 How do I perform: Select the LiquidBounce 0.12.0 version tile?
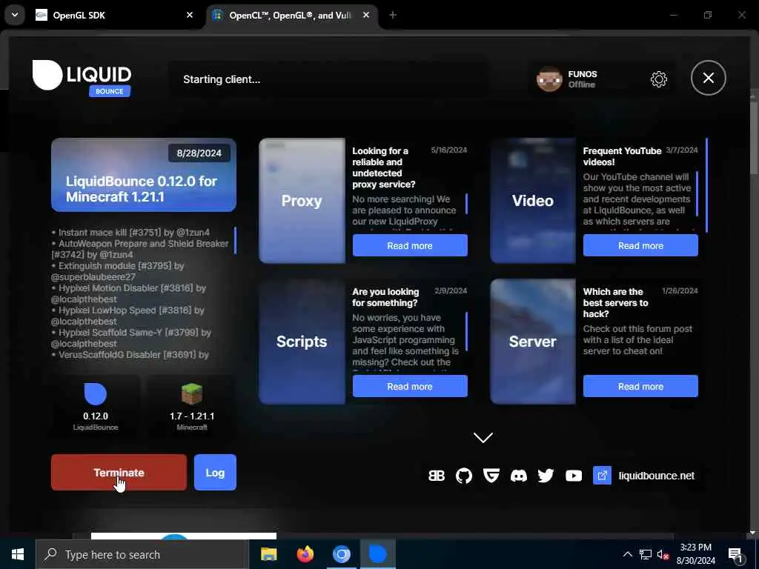[96, 406]
